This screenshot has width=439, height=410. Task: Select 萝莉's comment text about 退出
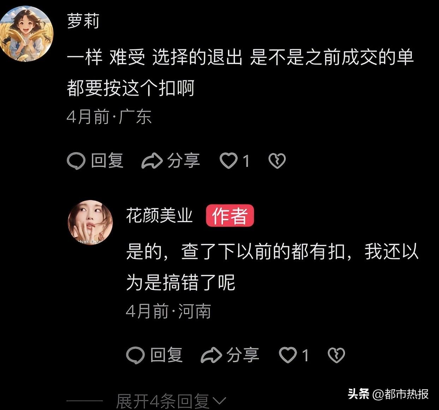point(240,73)
